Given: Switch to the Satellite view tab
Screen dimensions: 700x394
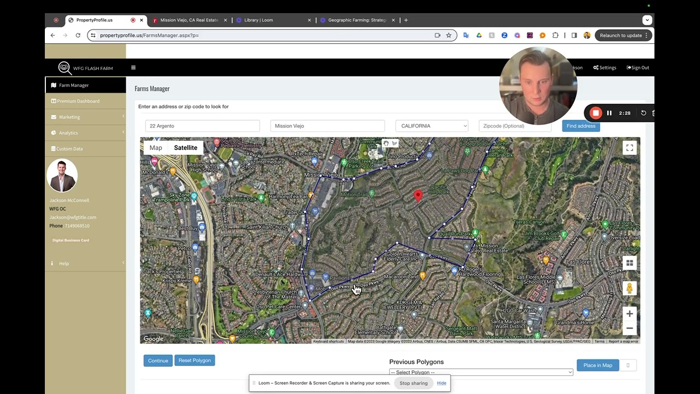Looking at the screenshot, I should (x=185, y=148).
